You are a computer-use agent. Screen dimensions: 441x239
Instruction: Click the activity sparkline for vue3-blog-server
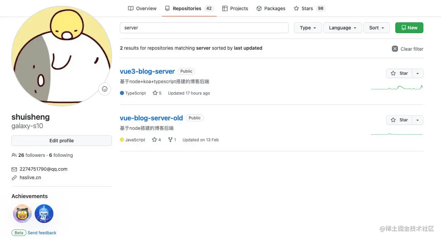[397, 88]
